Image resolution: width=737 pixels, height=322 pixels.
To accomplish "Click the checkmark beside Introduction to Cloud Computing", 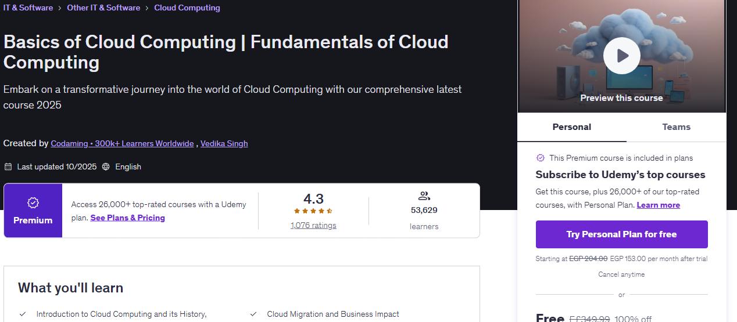I will click(x=23, y=314).
